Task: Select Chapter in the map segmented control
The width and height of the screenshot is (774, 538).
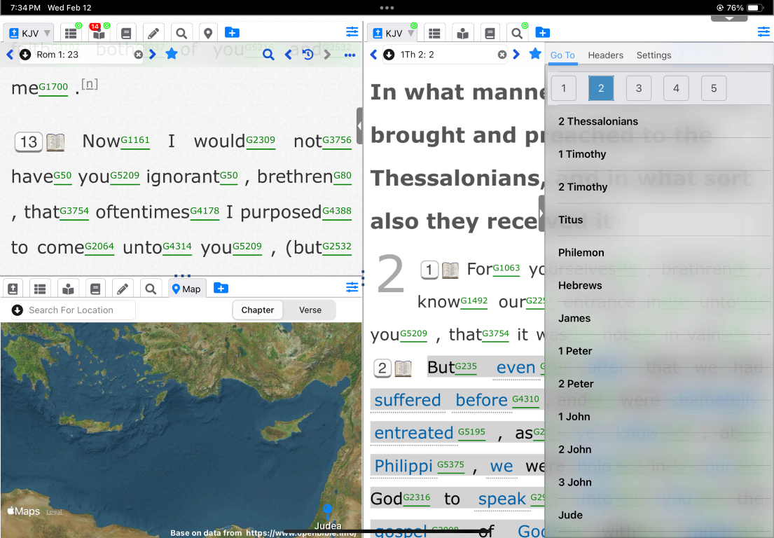Action: 257,310
